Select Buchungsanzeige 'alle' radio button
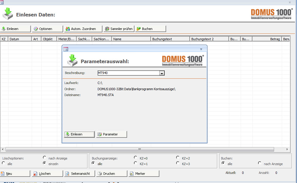 pos(93,163)
